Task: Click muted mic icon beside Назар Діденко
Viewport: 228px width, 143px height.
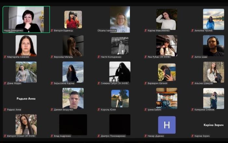Action: [x=146, y=136]
